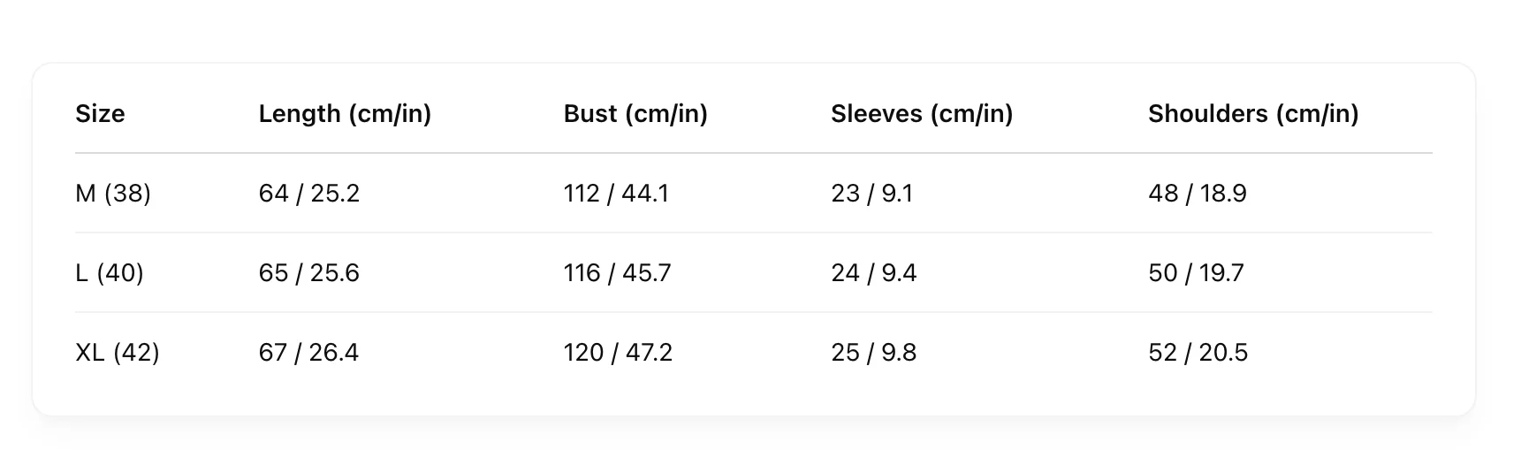Click the Sleeves (cm/in) column header
This screenshot has height=450, width=1521.
(922, 114)
